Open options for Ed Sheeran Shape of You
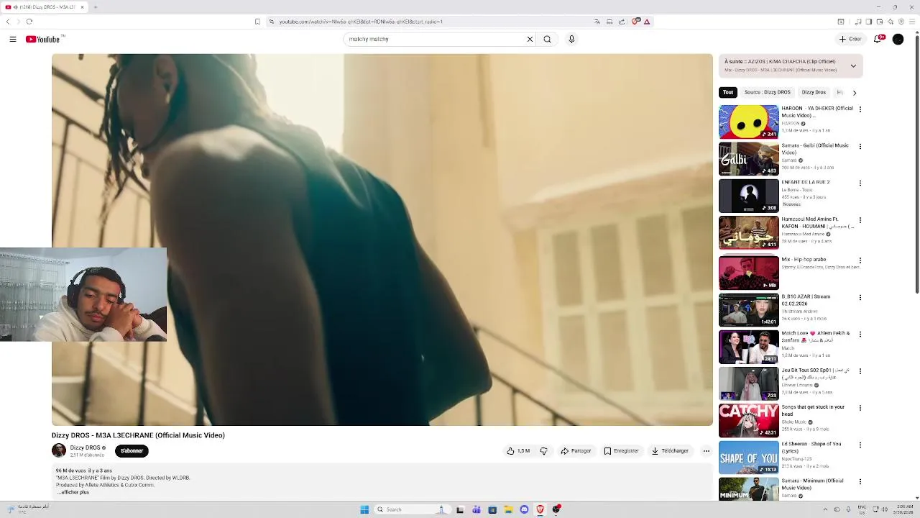This screenshot has height=518, width=920. (860, 445)
